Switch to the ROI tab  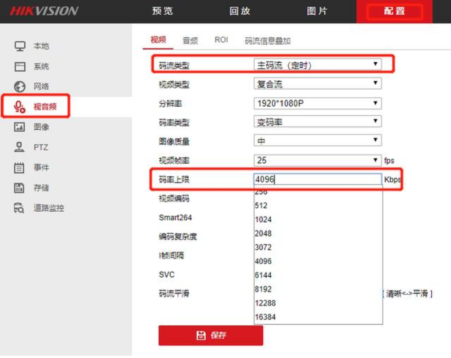coord(221,40)
